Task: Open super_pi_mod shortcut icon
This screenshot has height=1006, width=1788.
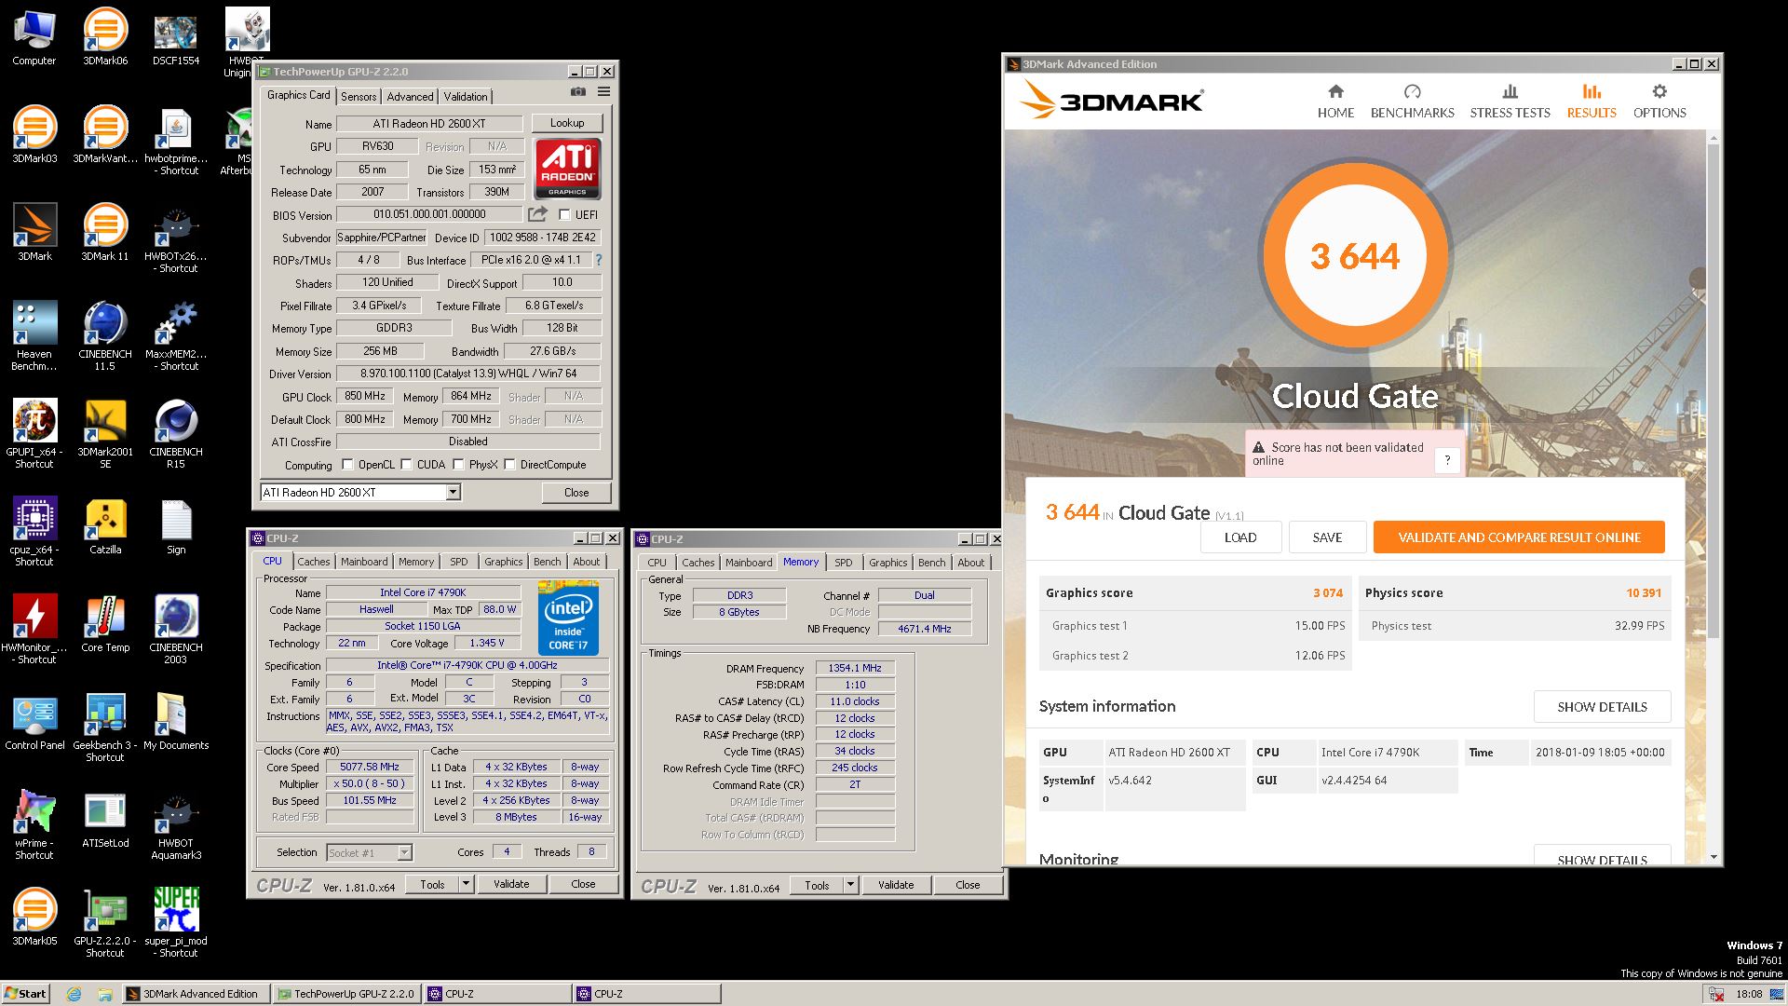Action: (x=176, y=924)
